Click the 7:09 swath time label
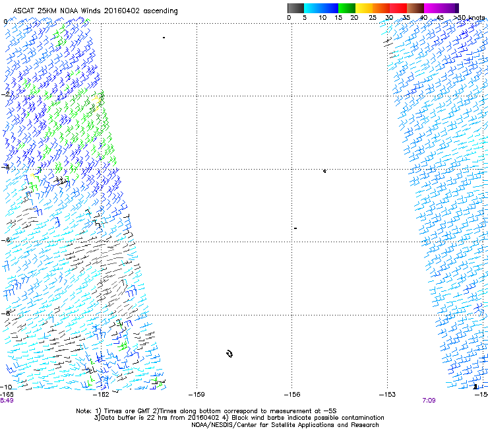The width and height of the screenshot is (488, 429). pos(429,401)
